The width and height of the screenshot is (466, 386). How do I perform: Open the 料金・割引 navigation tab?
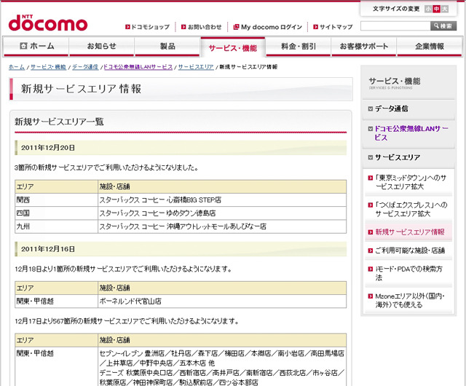pos(299,46)
